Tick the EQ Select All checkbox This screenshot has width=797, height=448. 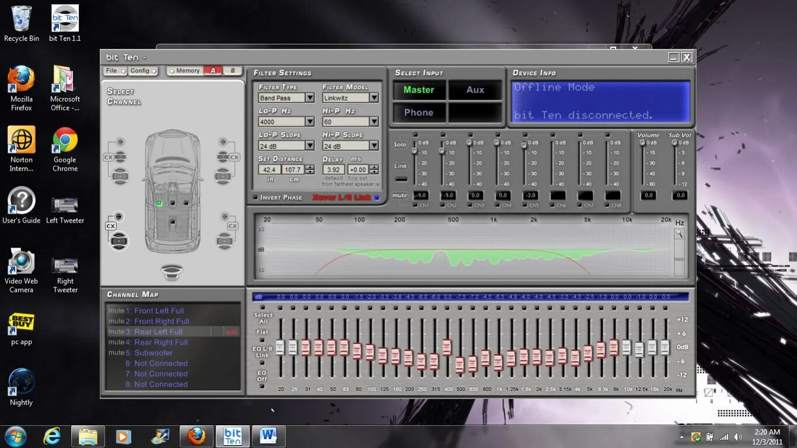(262, 307)
